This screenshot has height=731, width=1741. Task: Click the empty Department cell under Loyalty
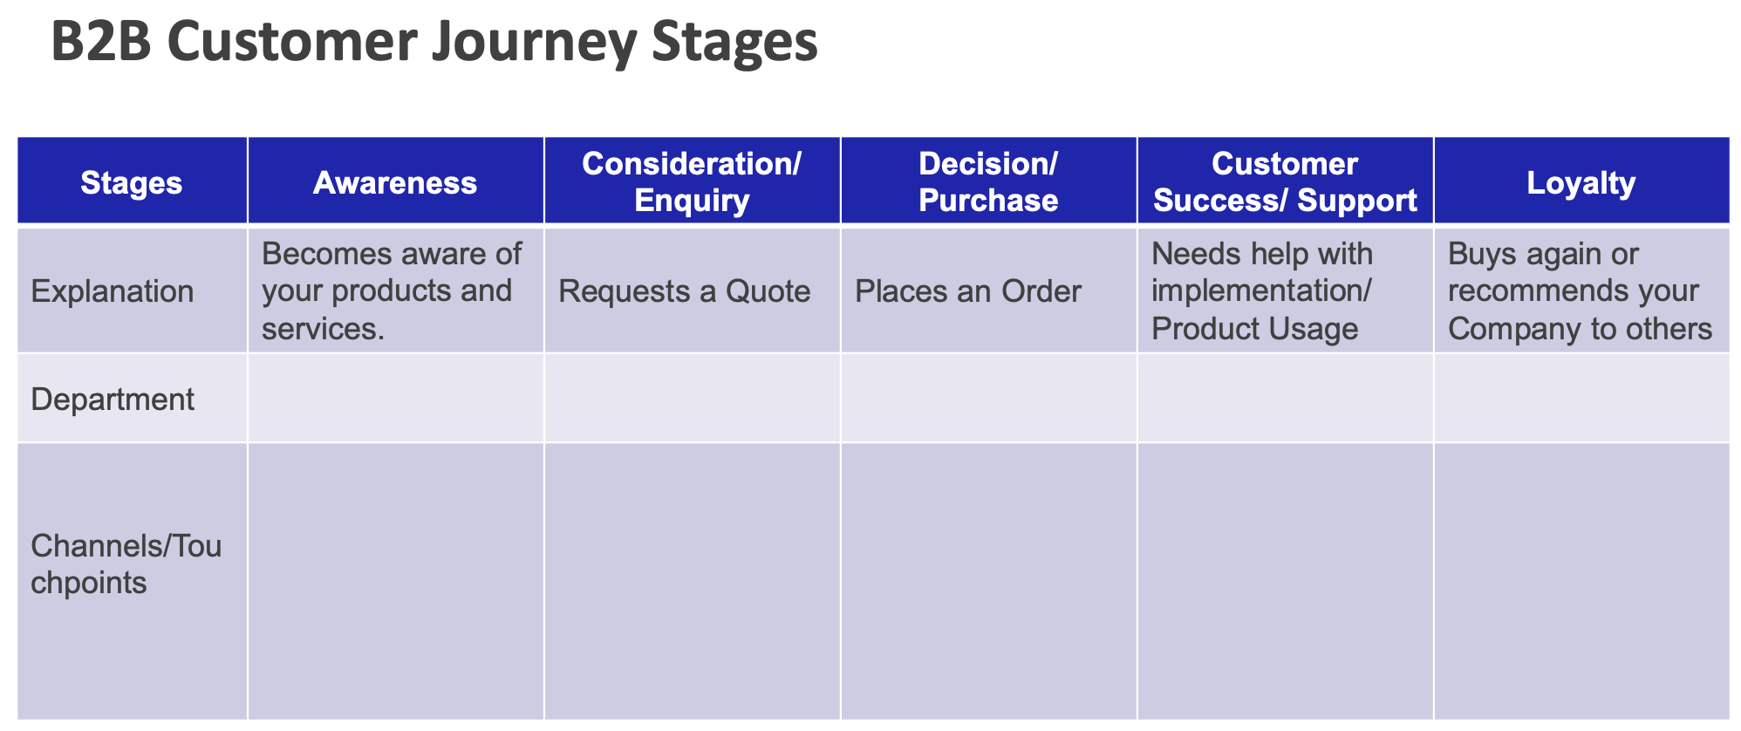1581,399
